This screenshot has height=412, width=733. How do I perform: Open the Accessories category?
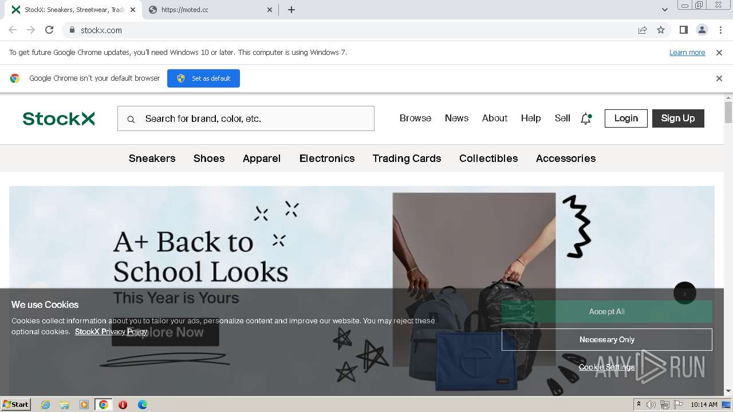[566, 159]
